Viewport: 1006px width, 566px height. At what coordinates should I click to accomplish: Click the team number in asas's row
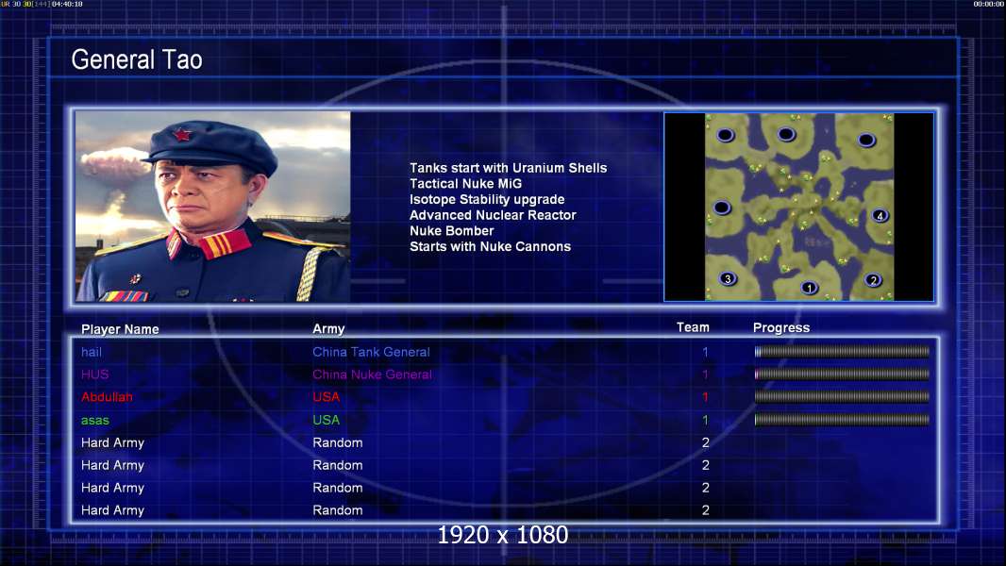[705, 420]
